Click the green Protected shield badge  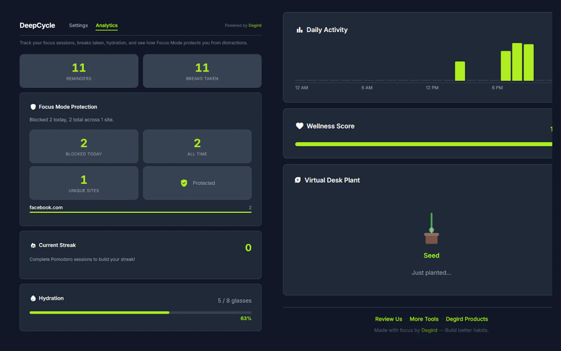click(x=184, y=183)
